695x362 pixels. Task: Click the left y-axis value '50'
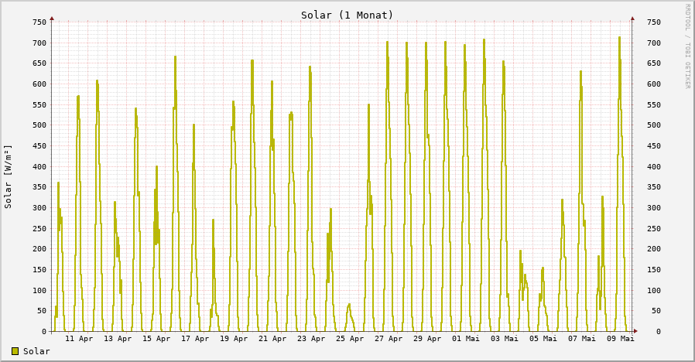tap(42, 311)
